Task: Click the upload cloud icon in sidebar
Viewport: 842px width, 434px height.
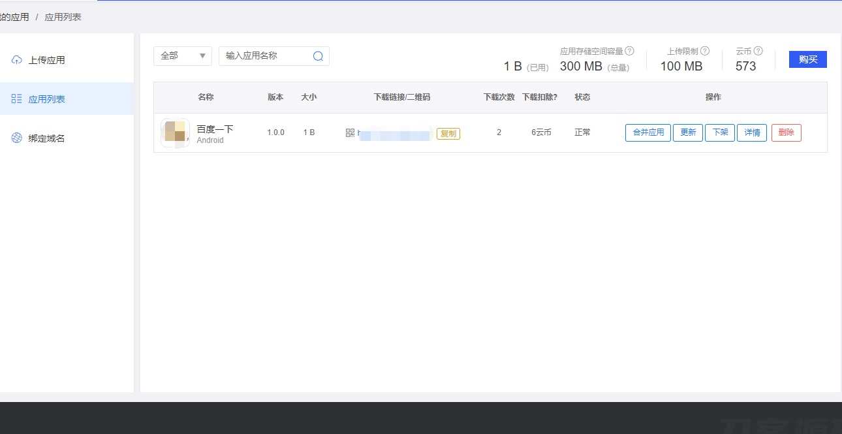Action: coord(17,60)
